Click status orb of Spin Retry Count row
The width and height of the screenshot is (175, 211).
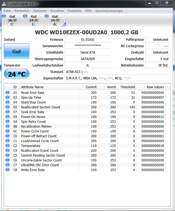(7, 121)
